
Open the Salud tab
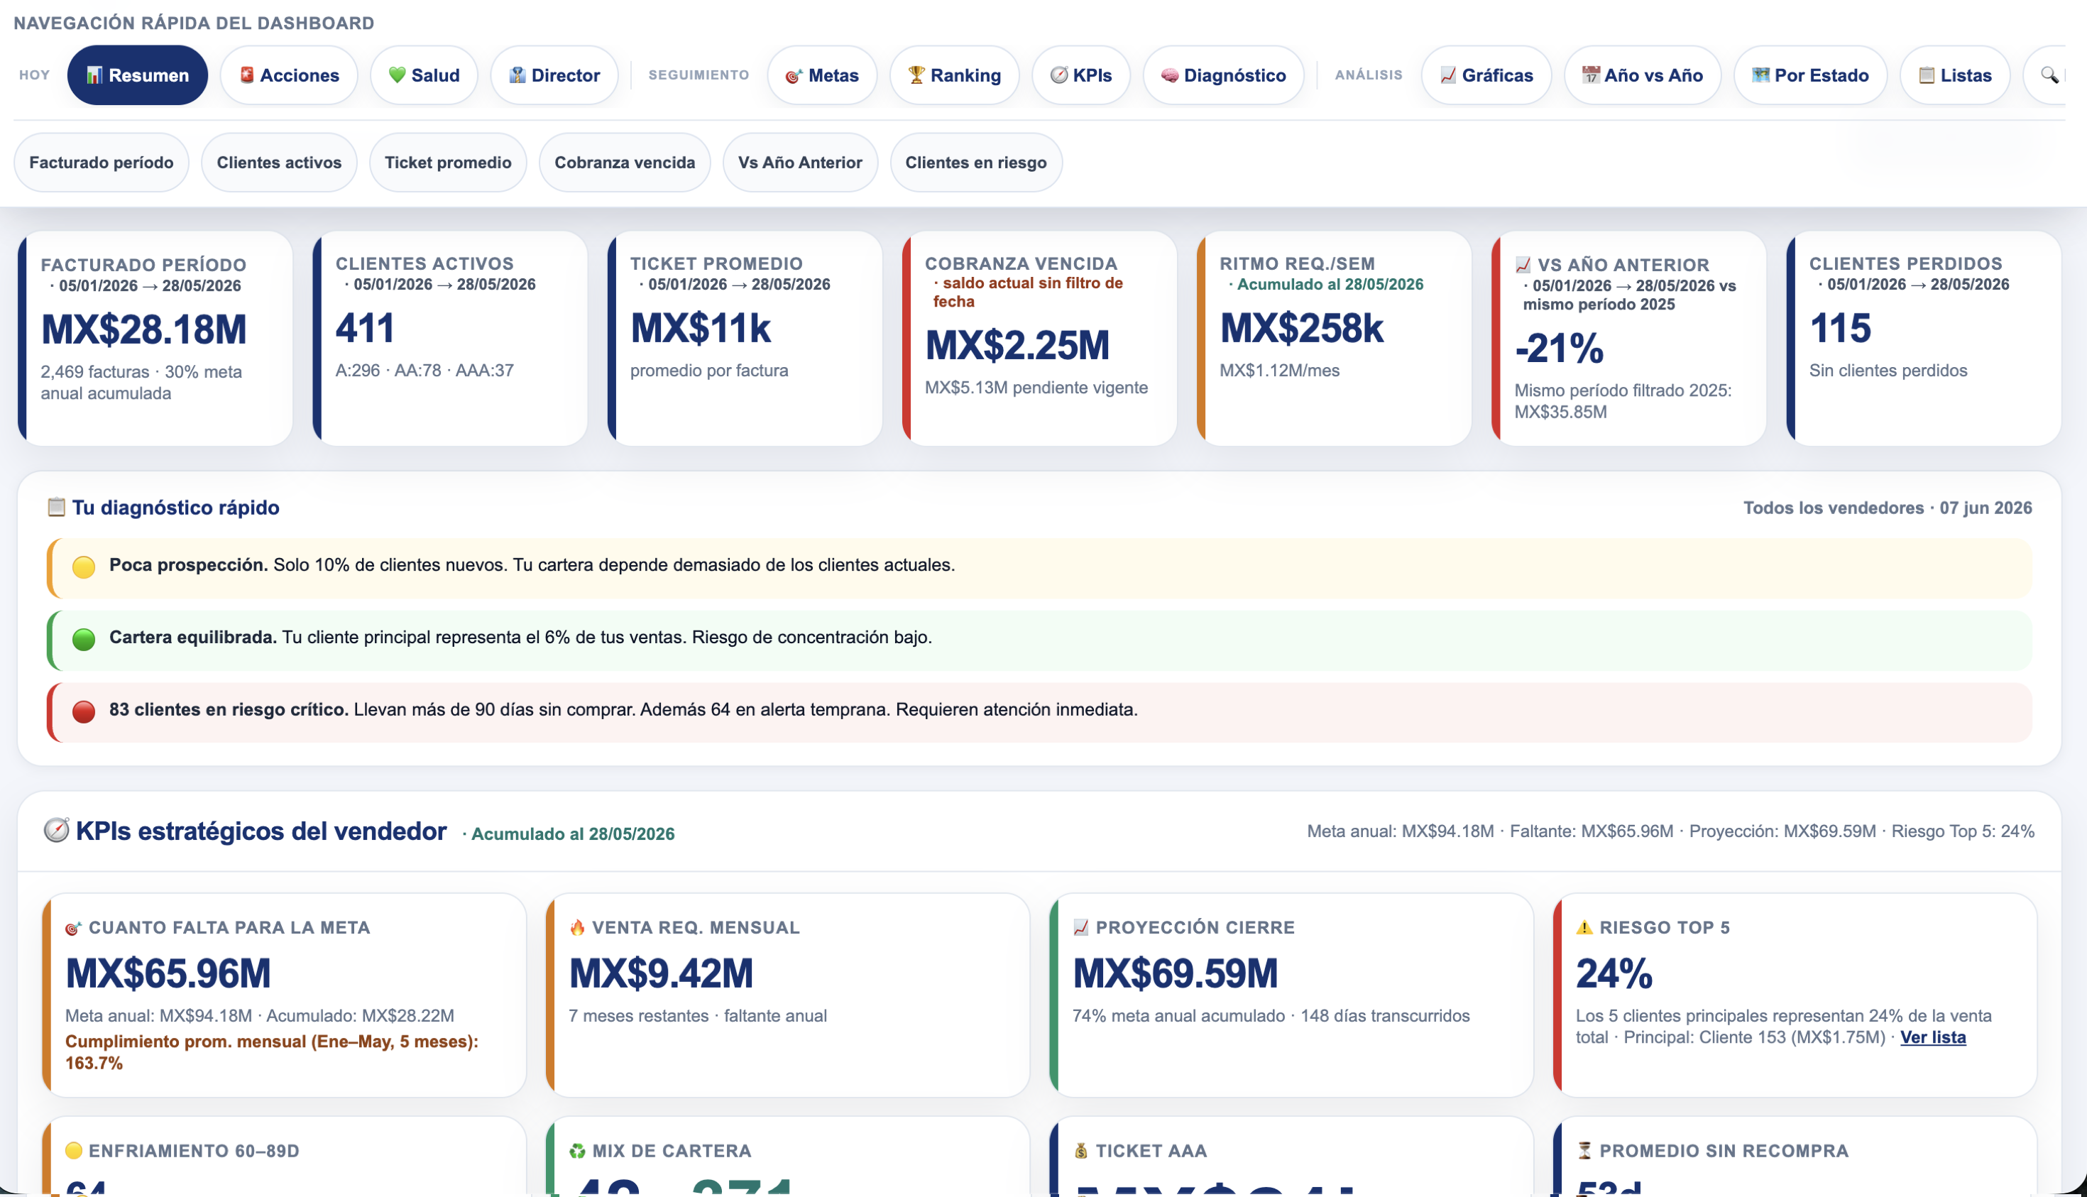[423, 75]
